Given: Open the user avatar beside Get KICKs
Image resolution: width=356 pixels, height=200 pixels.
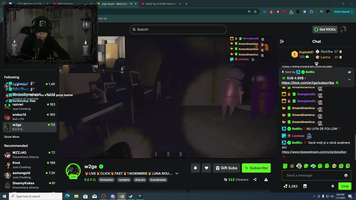Looking at the screenshot, I should coord(343,29).
